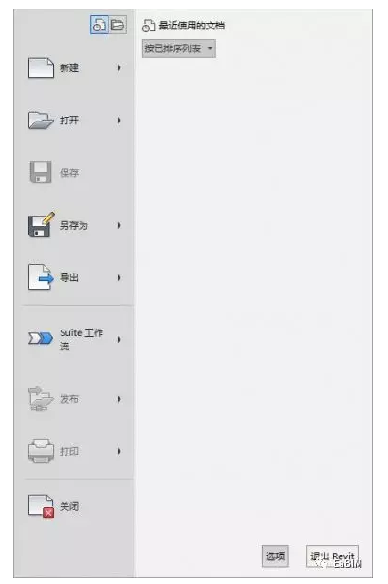Screen dimensions: 388x584
Task: Click the 新建 new document icon
Action: pyautogui.click(x=41, y=67)
